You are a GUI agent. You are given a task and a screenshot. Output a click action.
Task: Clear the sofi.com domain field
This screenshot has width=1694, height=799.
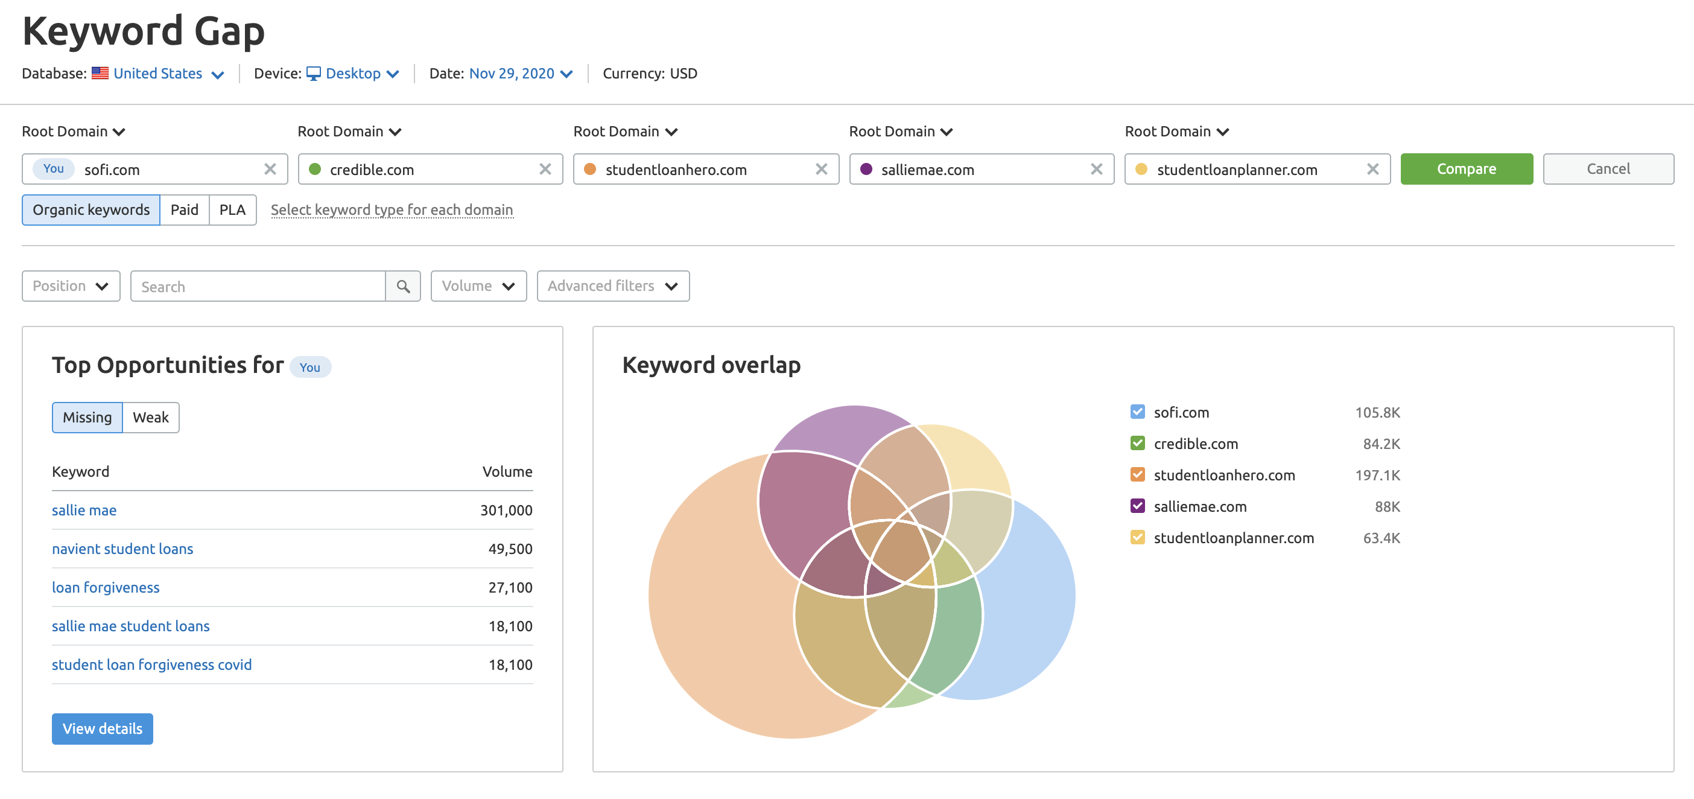click(270, 169)
